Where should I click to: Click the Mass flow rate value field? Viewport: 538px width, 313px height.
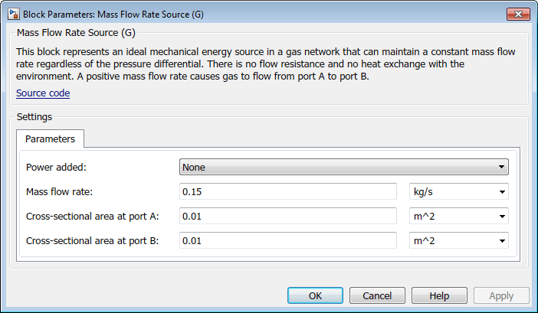coord(287,192)
